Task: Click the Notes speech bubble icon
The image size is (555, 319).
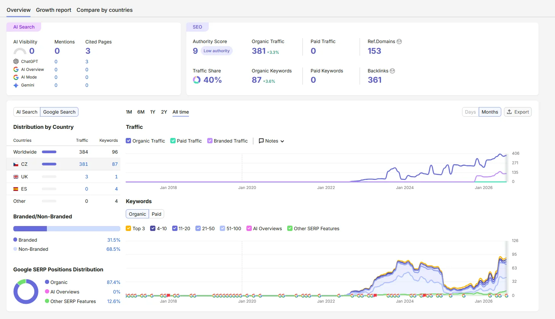Action: (x=261, y=141)
